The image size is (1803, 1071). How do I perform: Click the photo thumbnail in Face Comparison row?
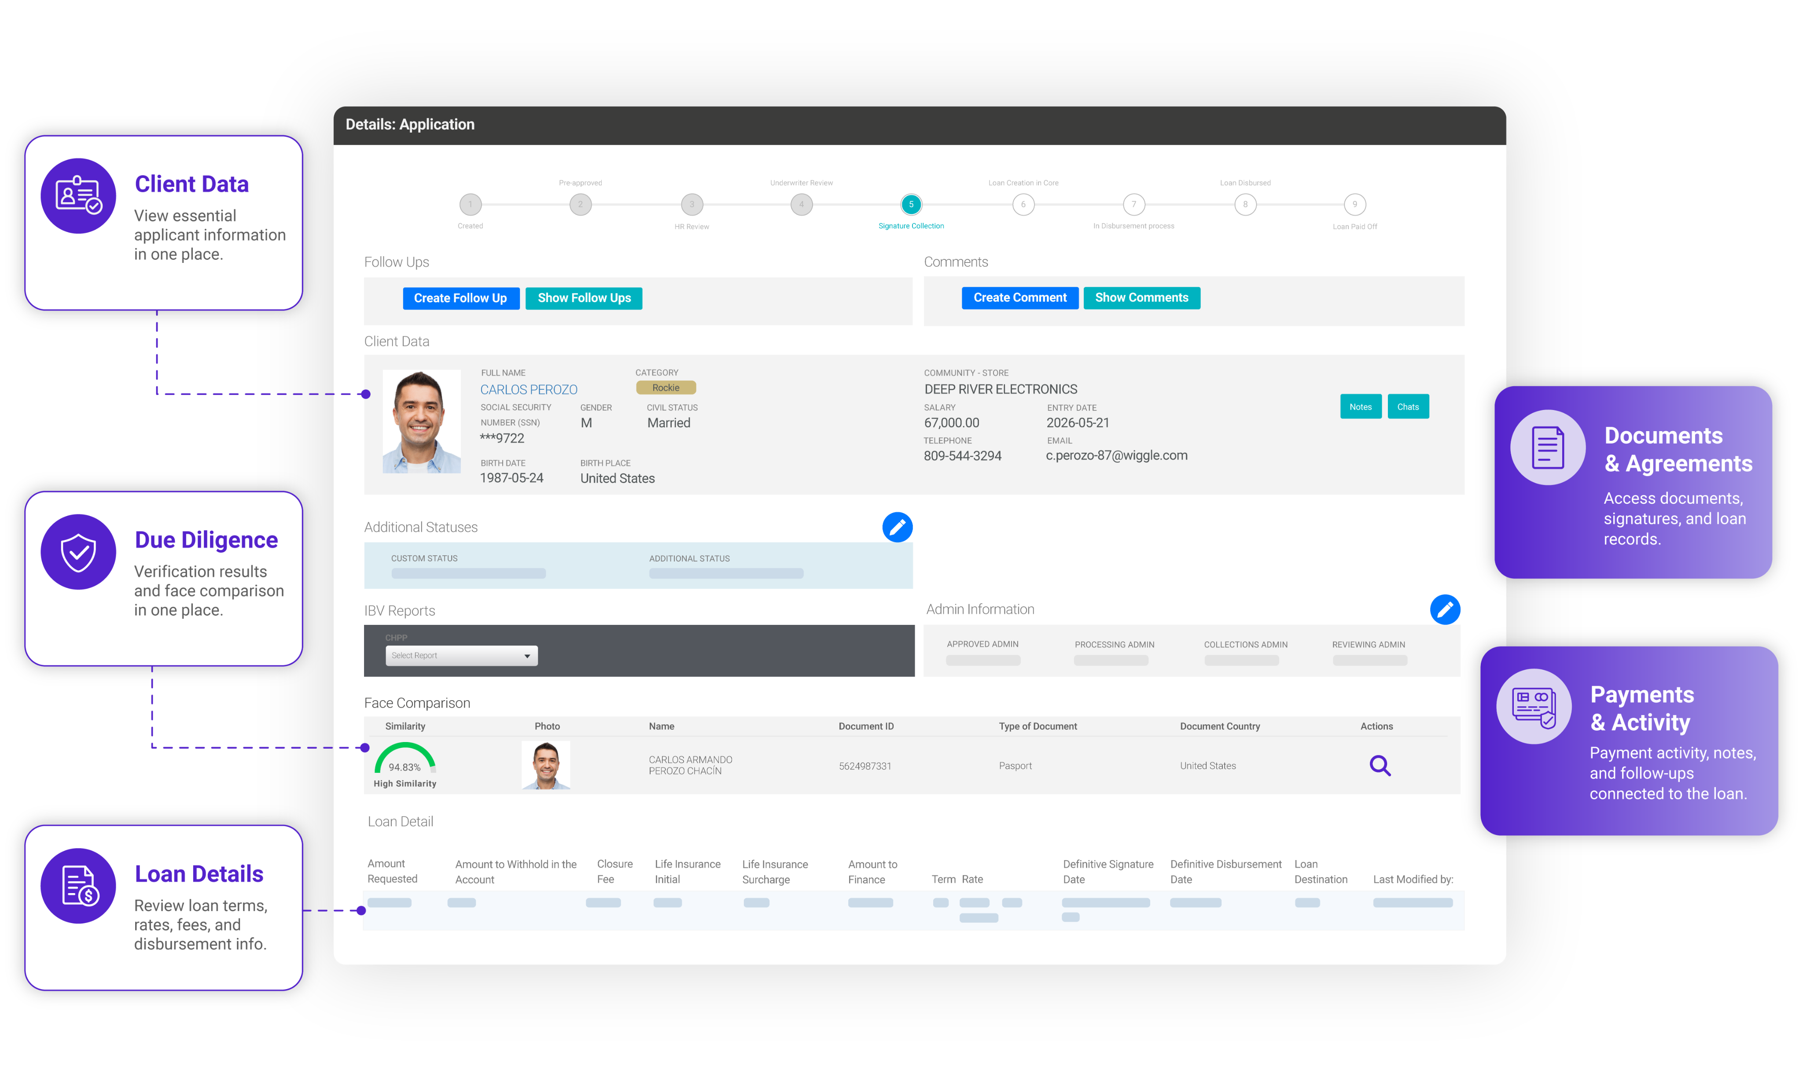click(x=546, y=765)
